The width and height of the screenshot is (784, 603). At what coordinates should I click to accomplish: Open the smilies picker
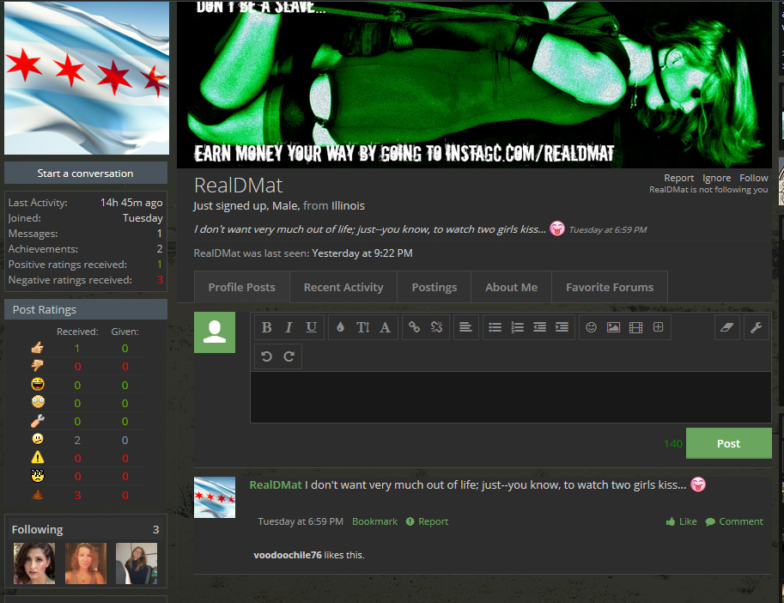click(591, 327)
